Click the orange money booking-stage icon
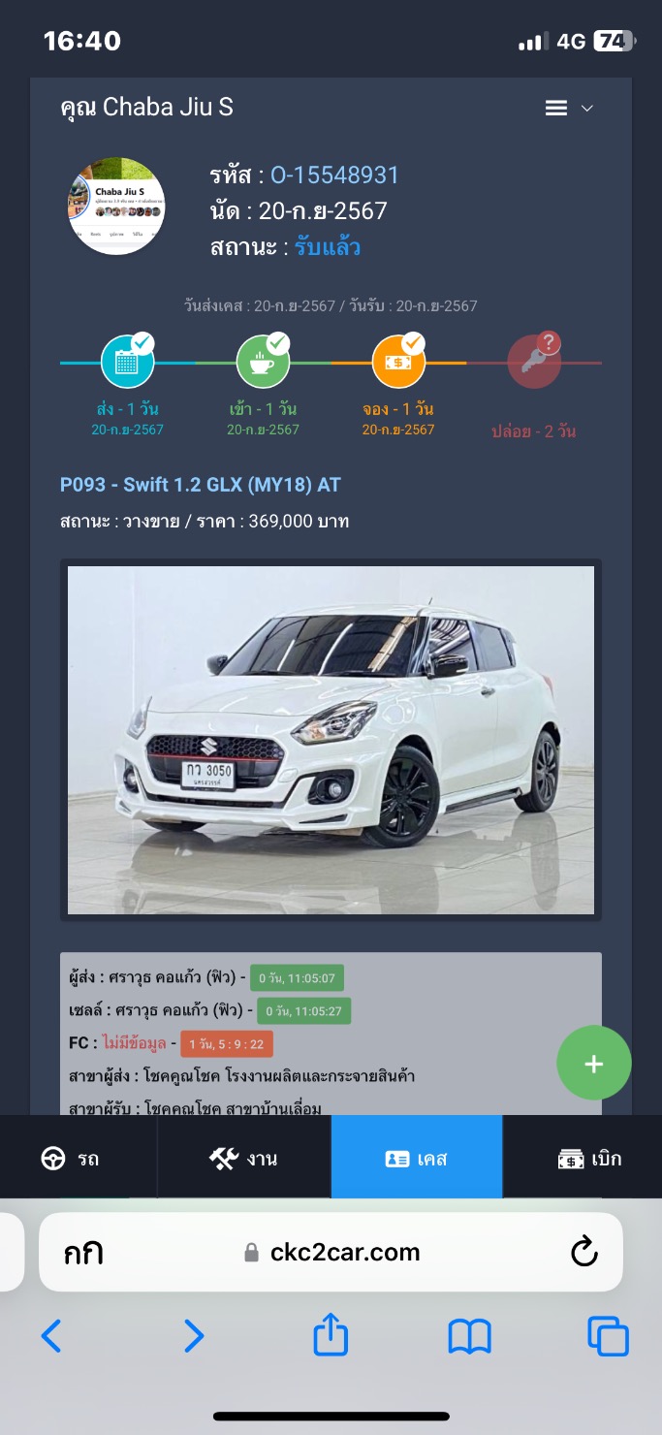The height and width of the screenshot is (1435, 662). (399, 363)
